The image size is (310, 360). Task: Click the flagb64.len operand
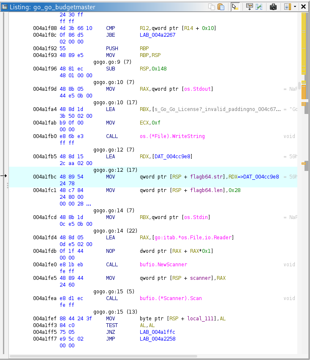207,190
